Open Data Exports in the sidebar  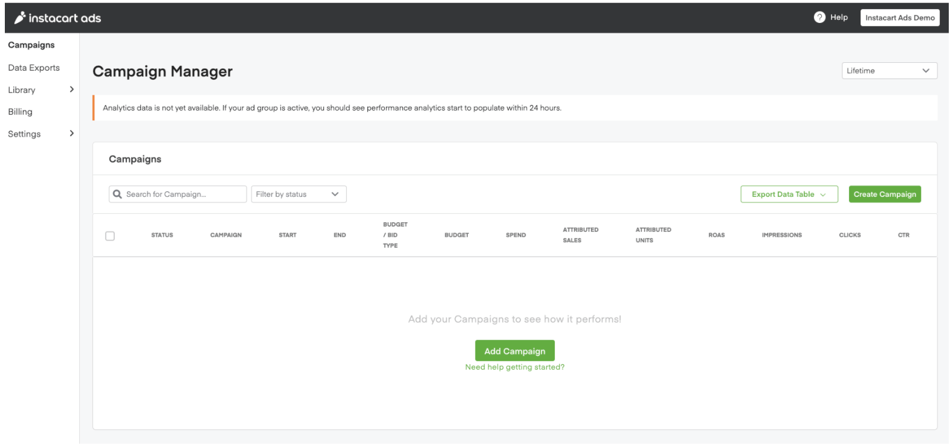pos(34,68)
